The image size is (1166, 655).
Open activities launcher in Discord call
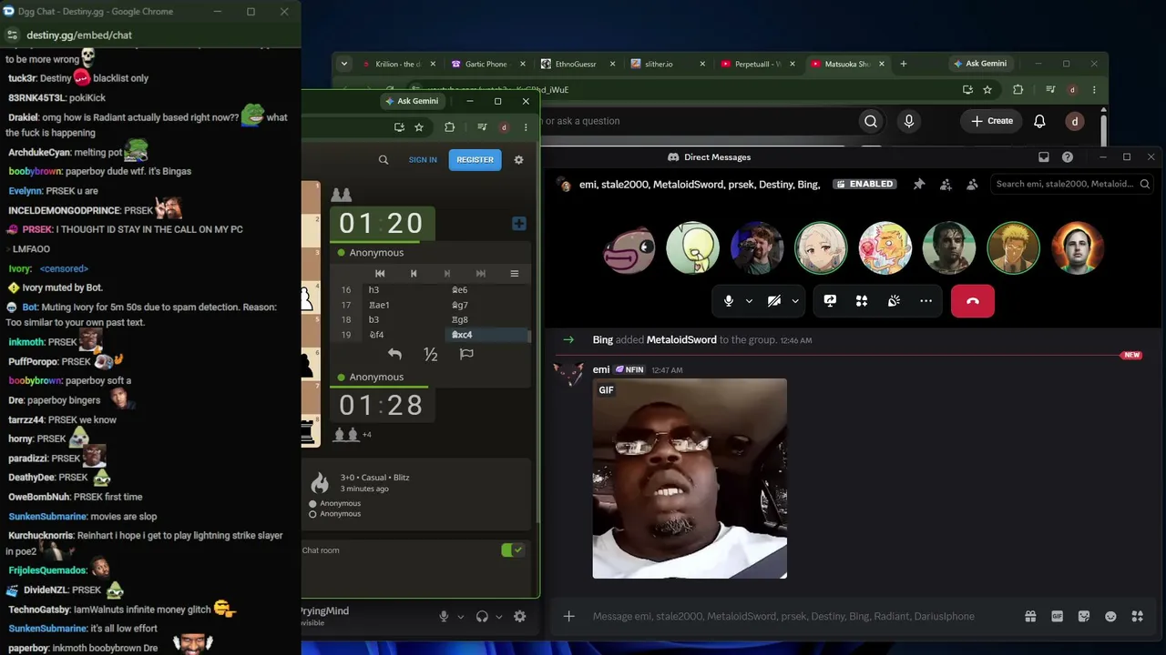tap(862, 301)
